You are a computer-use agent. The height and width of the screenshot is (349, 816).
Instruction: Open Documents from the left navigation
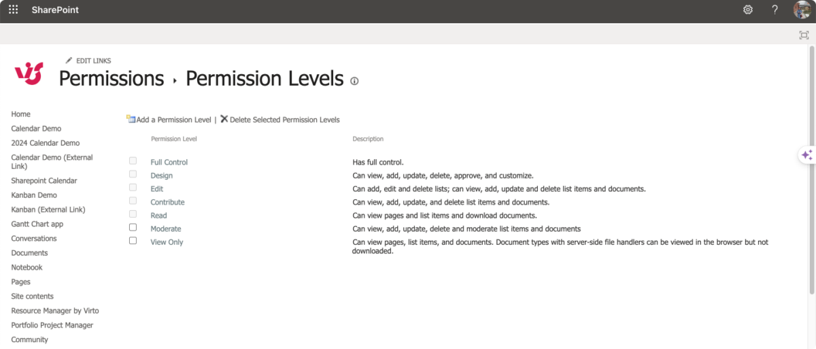[29, 253]
